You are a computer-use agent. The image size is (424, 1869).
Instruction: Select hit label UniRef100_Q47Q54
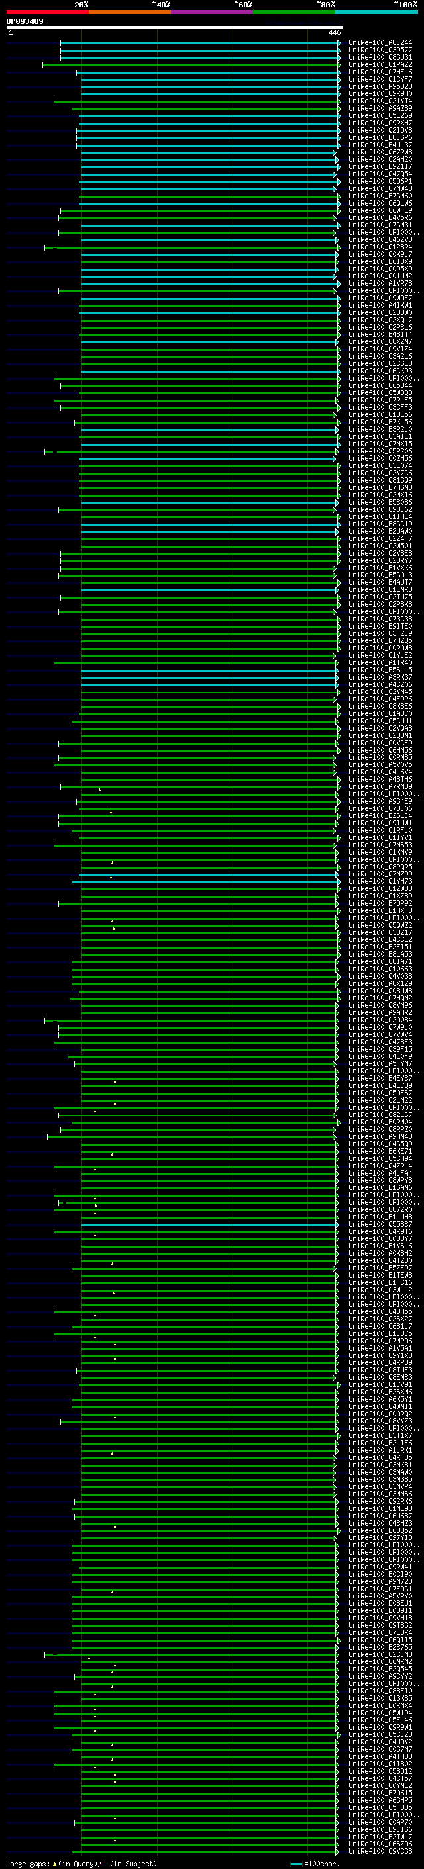point(380,174)
